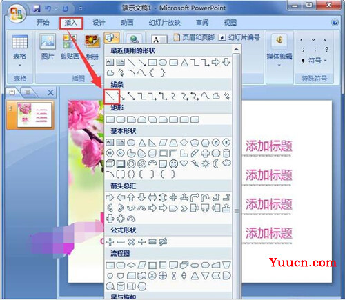Open the 设计 ribbon tab
The image size is (345, 300).
coord(99,23)
